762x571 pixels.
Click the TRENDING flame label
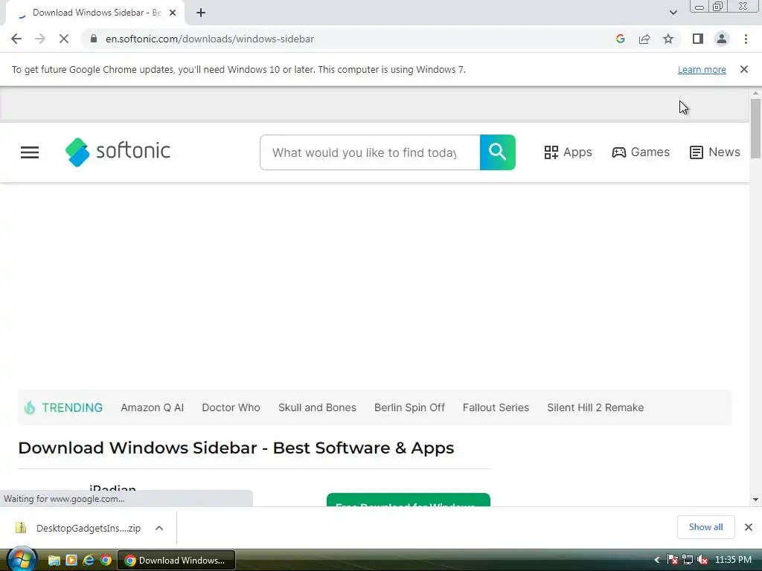[63, 407]
